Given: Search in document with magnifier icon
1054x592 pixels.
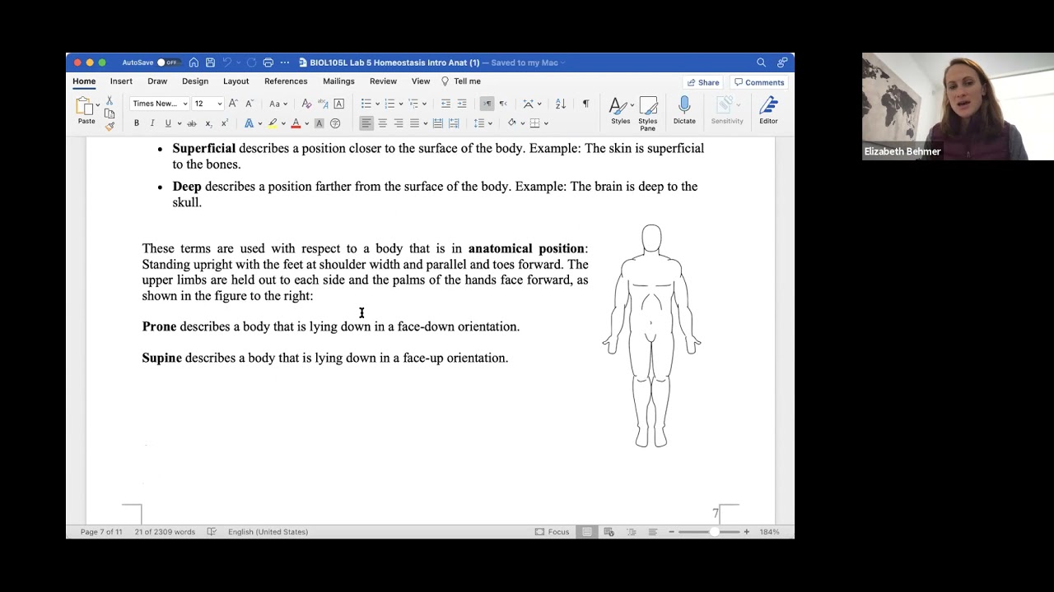Looking at the screenshot, I should click(761, 62).
